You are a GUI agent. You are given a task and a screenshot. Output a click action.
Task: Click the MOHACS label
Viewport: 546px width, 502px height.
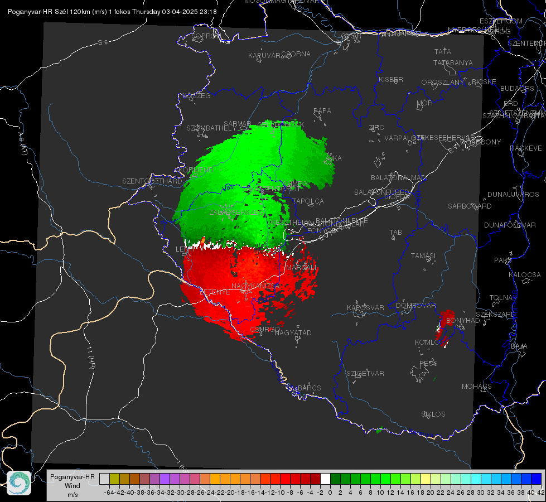click(x=477, y=386)
